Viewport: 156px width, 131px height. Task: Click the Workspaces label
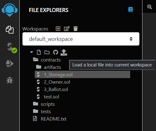pyautogui.click(x=35, y=29)
